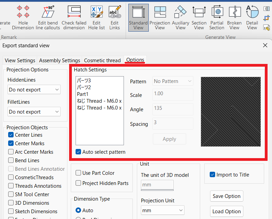Click the Load Option button
The width and height of the screenshot is (272, 219).
226,212
